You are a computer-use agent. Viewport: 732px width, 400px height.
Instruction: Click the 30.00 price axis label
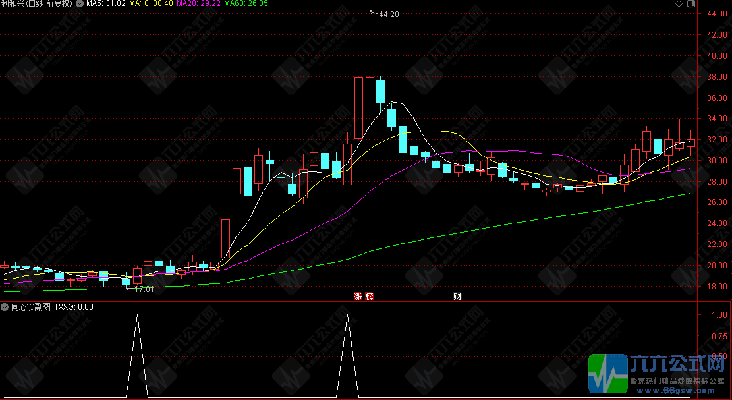pyautogui.click(x=718, y=161)
